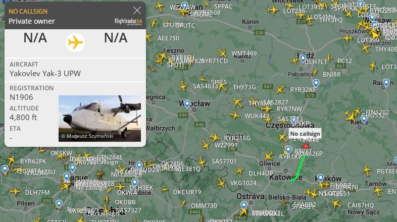Select the red selected aircraft icon

pos(306,146)
